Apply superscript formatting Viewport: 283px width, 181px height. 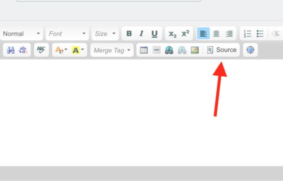coord(185,34)
